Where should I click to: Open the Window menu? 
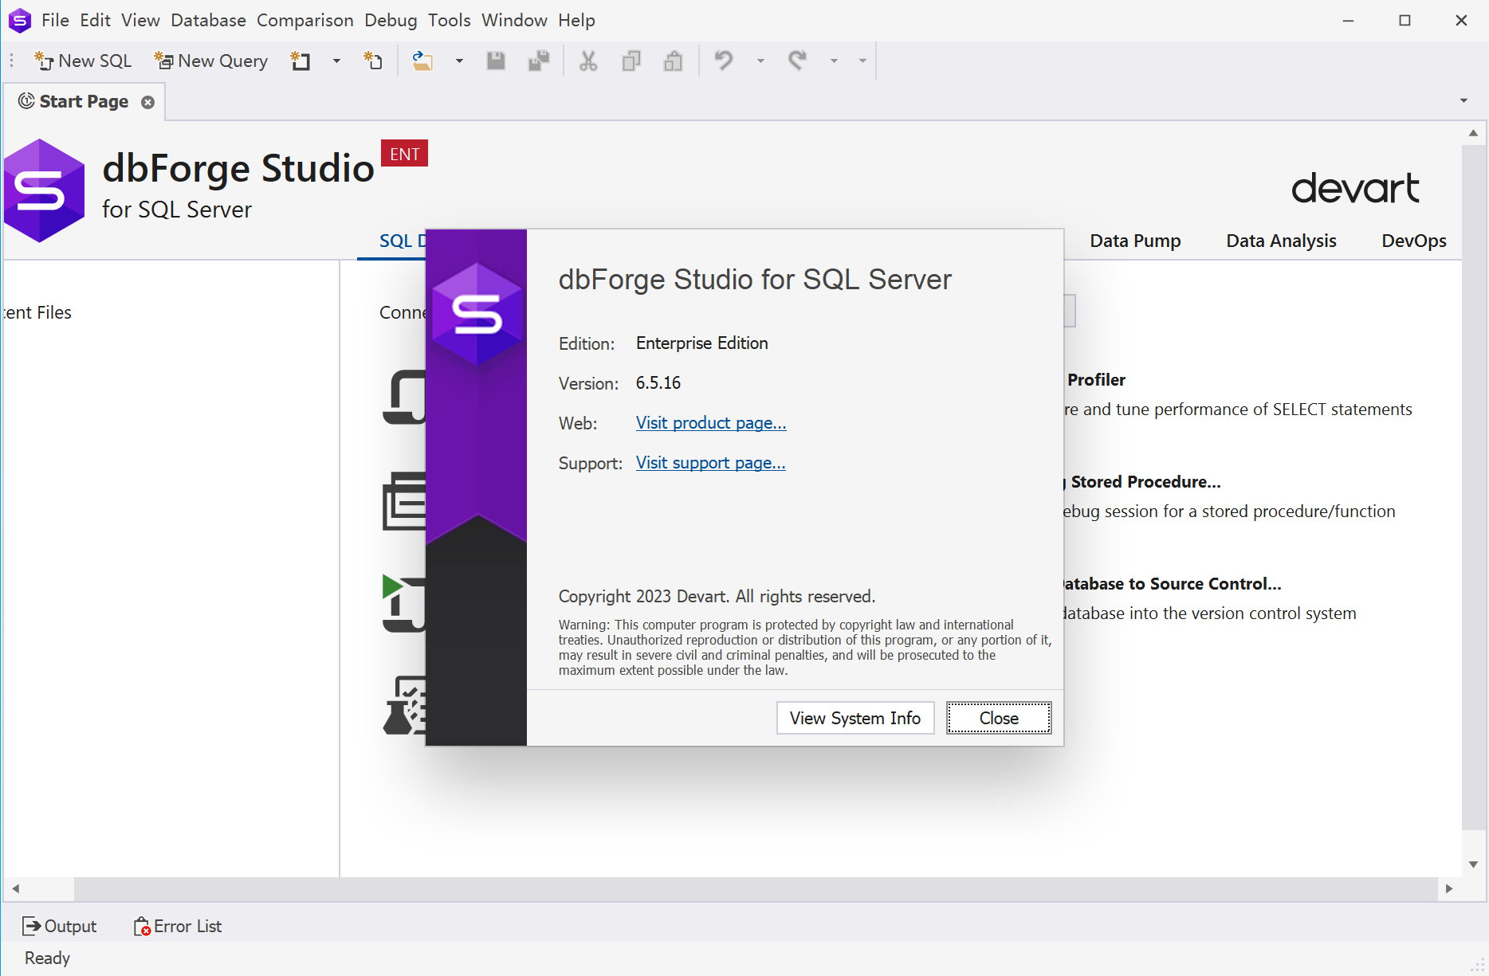pos(514,21)
